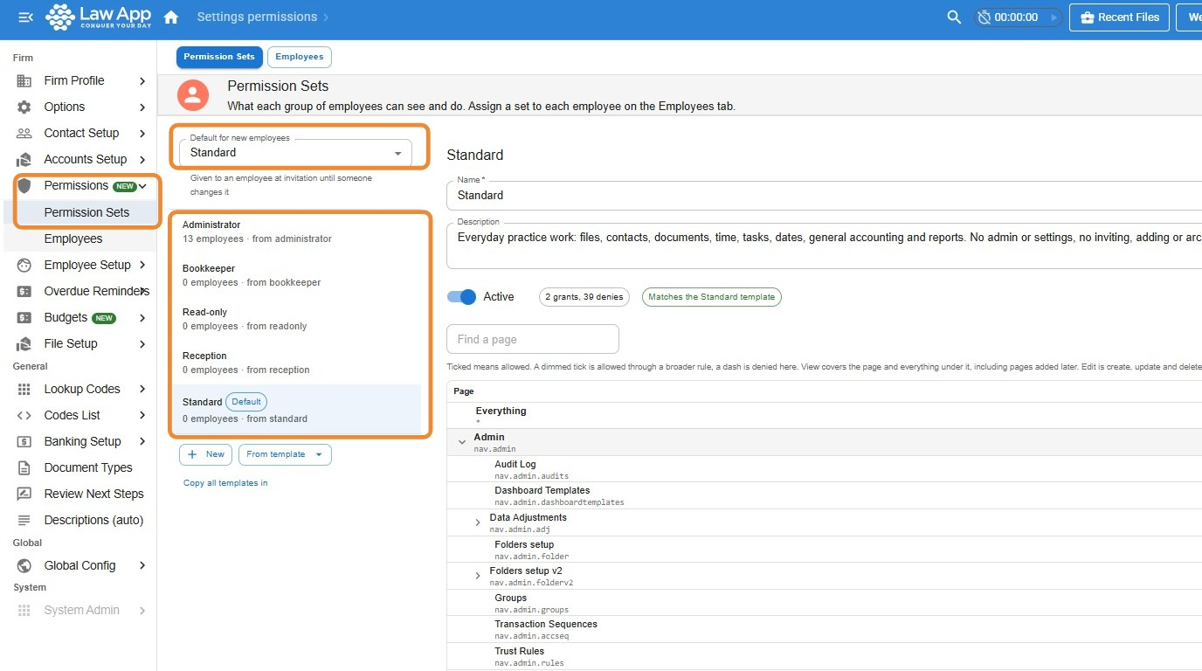1202x671 pixels.
Task: Switch to the Employees tab
Action: [300, 57]
